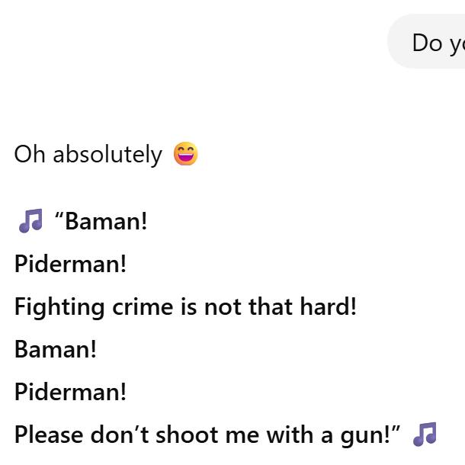465x465 pixels.
Task: Click the word 'gun!' before the closing quote
Action: 366,436
